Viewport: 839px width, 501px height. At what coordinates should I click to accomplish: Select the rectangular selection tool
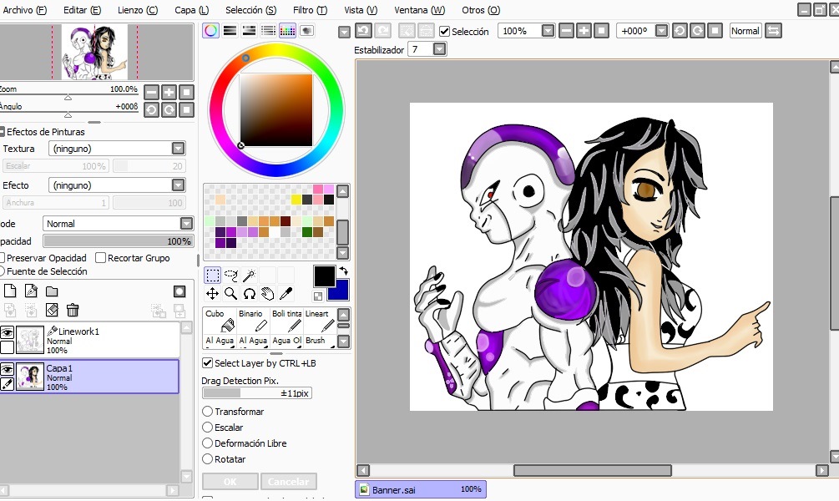212,276
